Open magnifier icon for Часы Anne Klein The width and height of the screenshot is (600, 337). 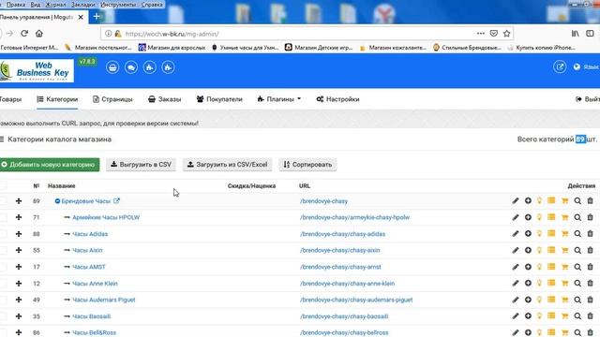[x=577, y=283]
